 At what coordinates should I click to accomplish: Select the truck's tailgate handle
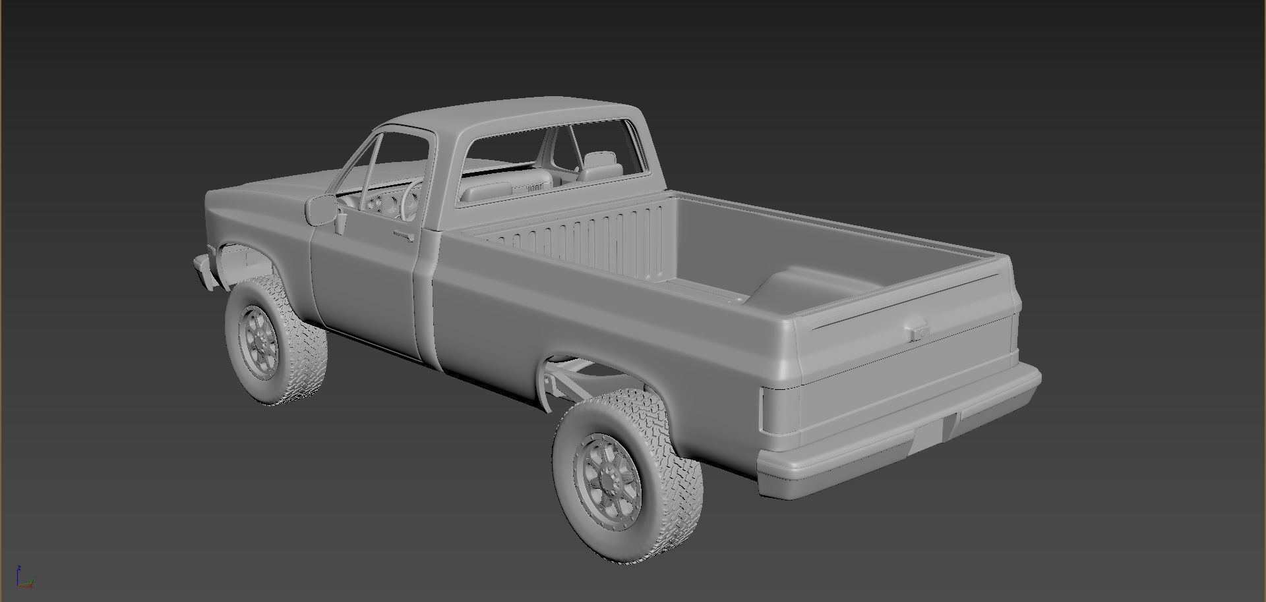point(918,330)
